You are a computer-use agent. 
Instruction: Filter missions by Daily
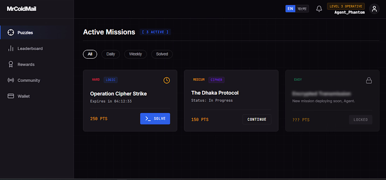pos(111,54)
